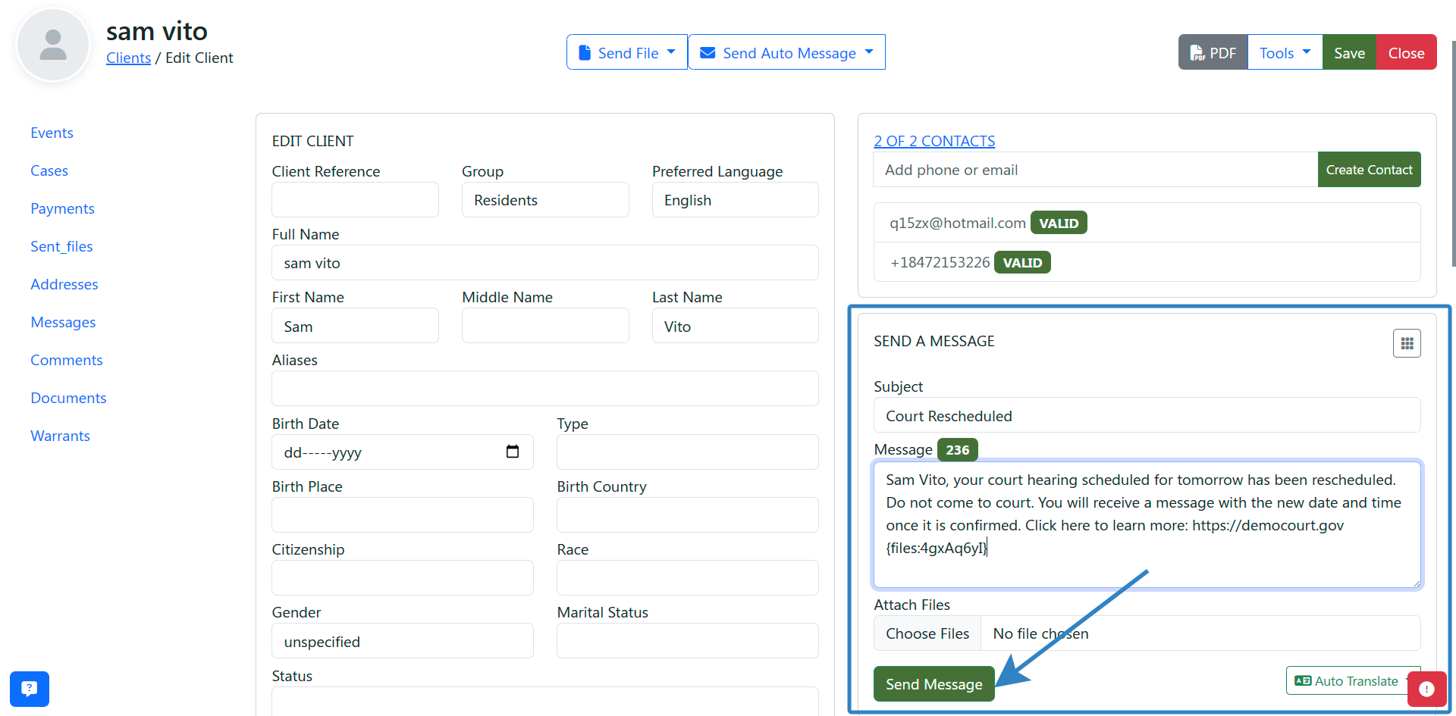Open Events in the sidebar
1456x716 pixels.
(52, 133)
